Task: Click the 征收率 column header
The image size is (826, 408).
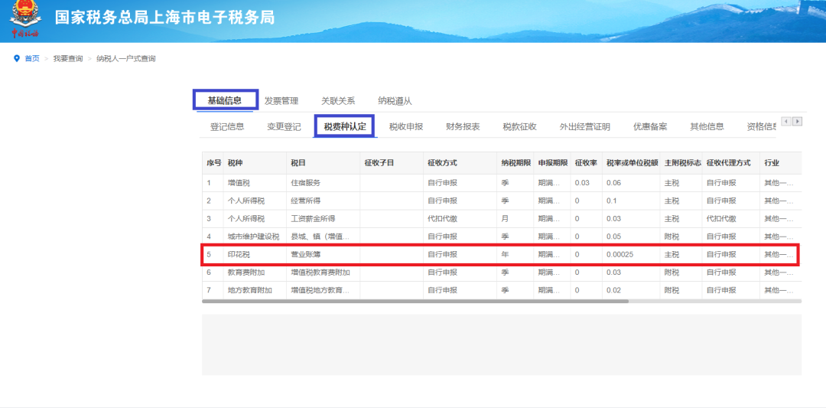Action: click(586, 163)
